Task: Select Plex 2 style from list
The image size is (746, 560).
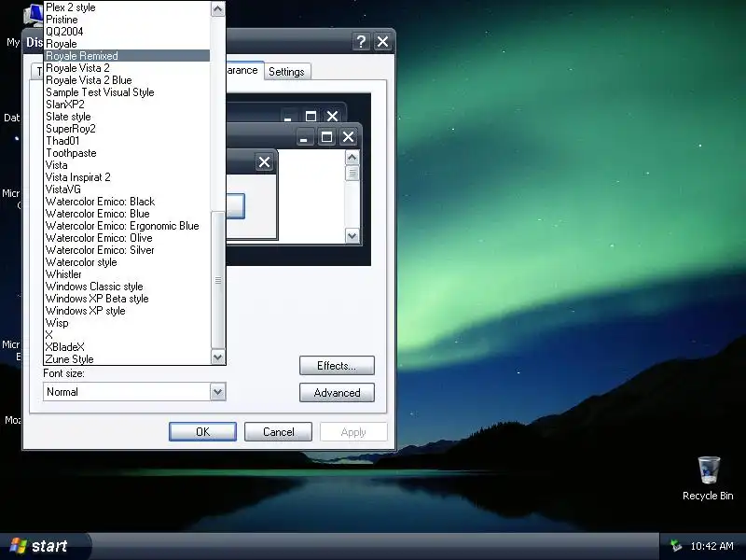Action: click(127, 7)
